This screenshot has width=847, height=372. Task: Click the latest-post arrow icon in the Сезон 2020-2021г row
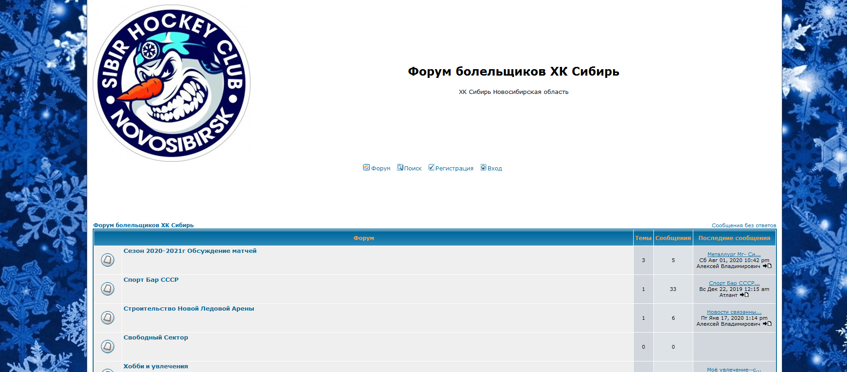pos(767,266)
